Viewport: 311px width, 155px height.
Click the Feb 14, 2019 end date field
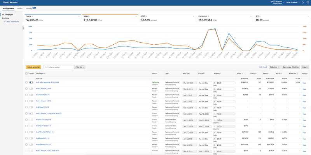click(205, 114)
